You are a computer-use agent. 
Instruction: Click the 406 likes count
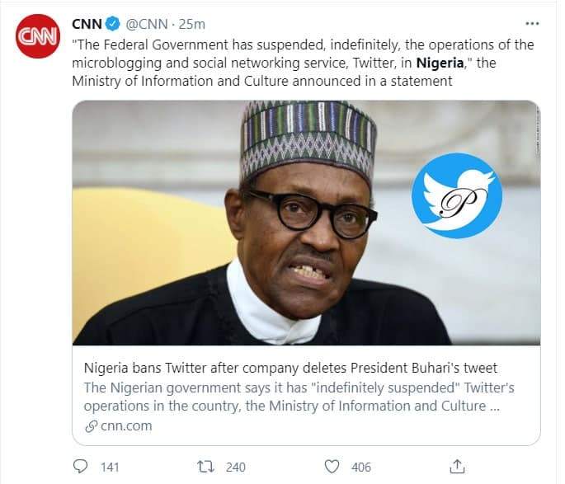[361, 468]
